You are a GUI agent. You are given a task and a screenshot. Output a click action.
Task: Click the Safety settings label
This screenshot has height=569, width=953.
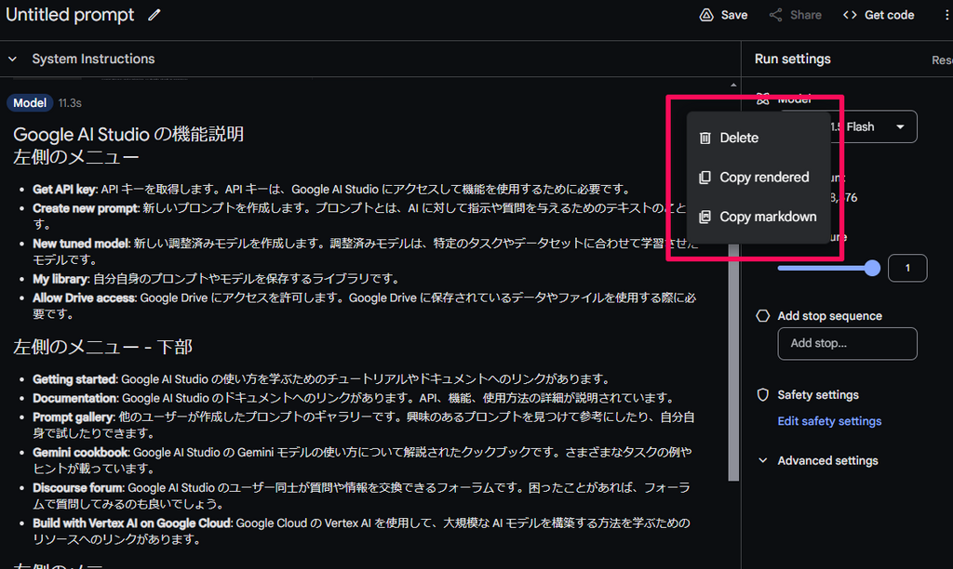click(x=818, y=395)
